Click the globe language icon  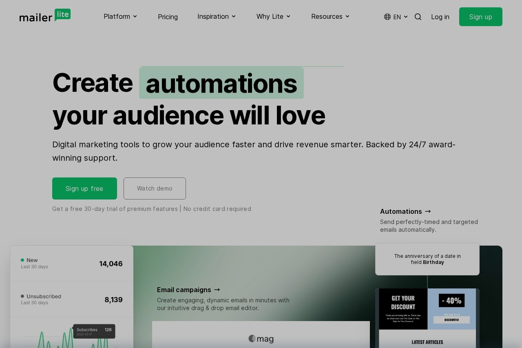tap(387, 17)
